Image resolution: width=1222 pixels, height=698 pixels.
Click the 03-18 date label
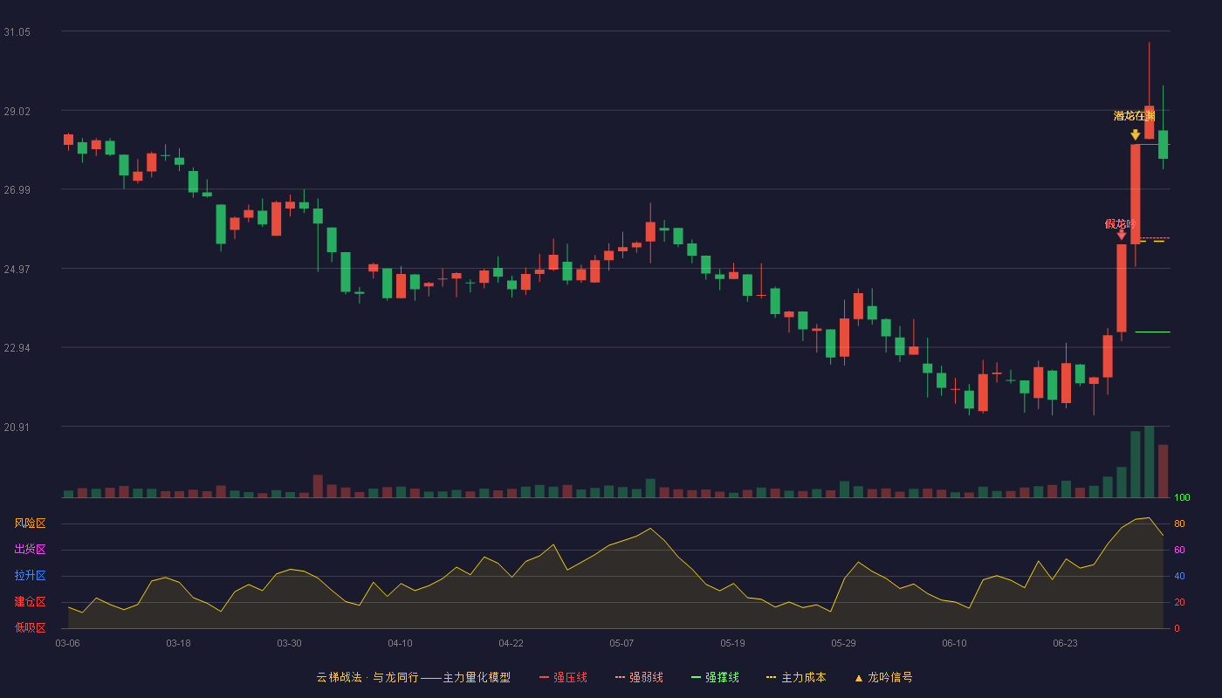[178, 643]
